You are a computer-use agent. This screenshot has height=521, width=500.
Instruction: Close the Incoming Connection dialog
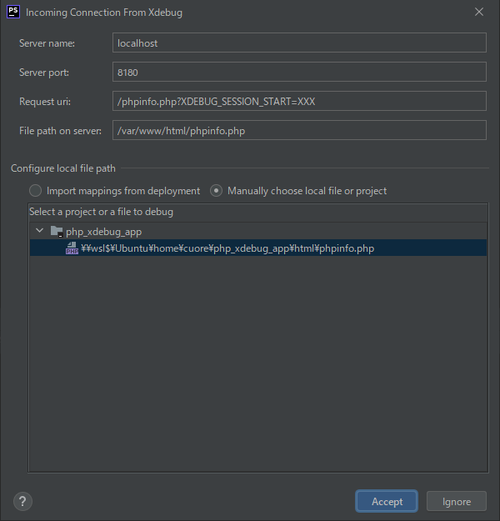(x=478, y=13)
